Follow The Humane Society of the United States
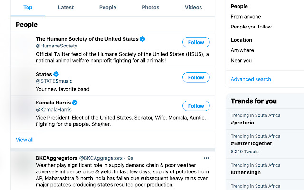 (x=196, y=42)
